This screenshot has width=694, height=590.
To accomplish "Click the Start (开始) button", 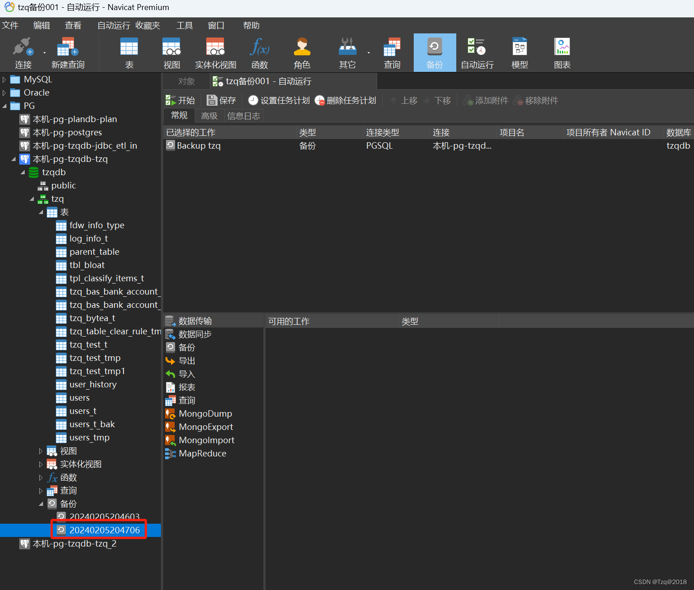I will tap(180, 100).
